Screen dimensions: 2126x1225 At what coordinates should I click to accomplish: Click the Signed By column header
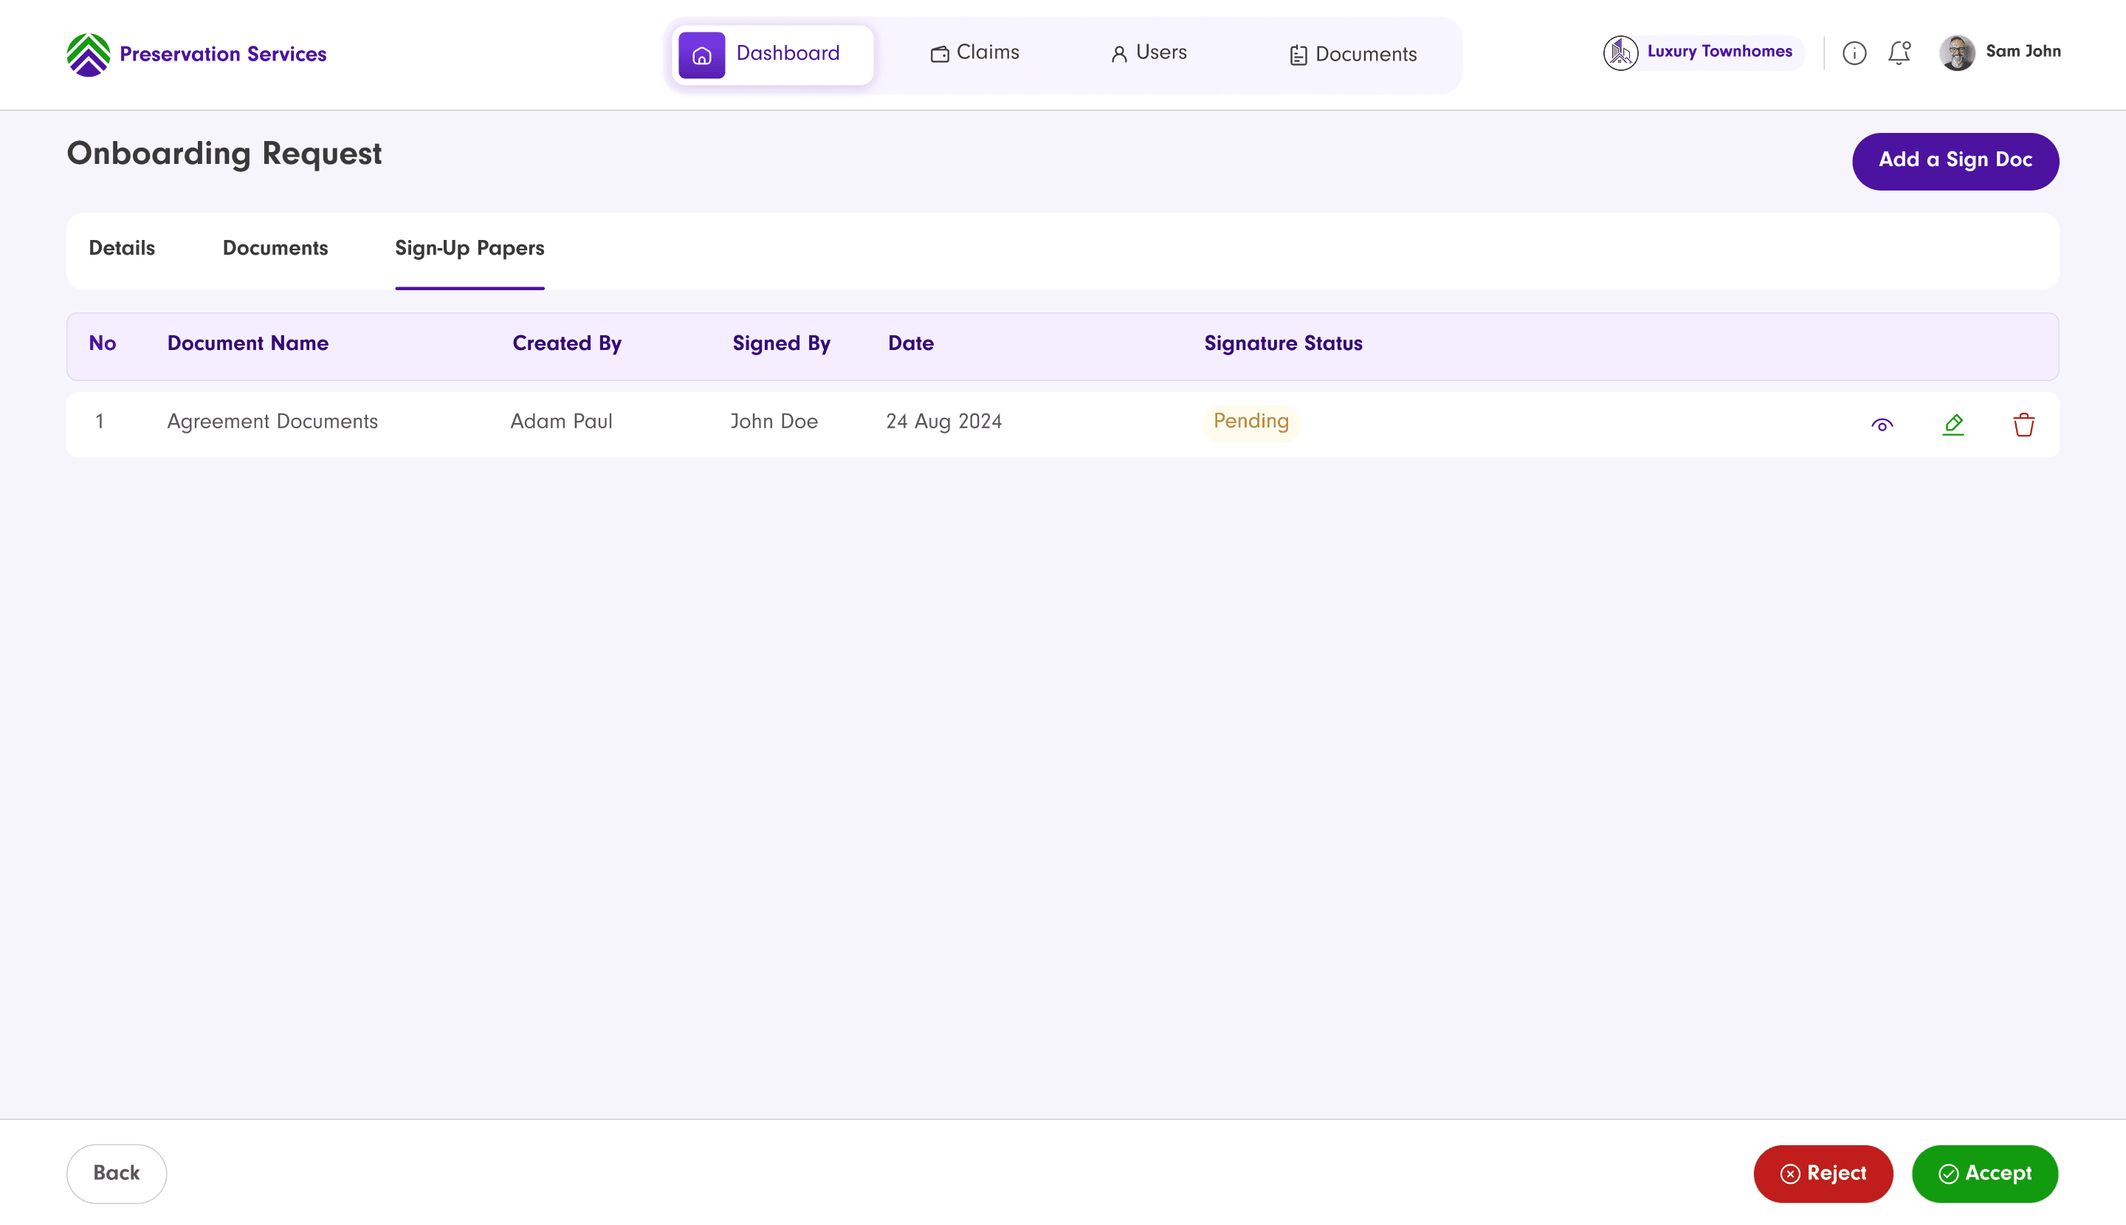tap(781, 343)
